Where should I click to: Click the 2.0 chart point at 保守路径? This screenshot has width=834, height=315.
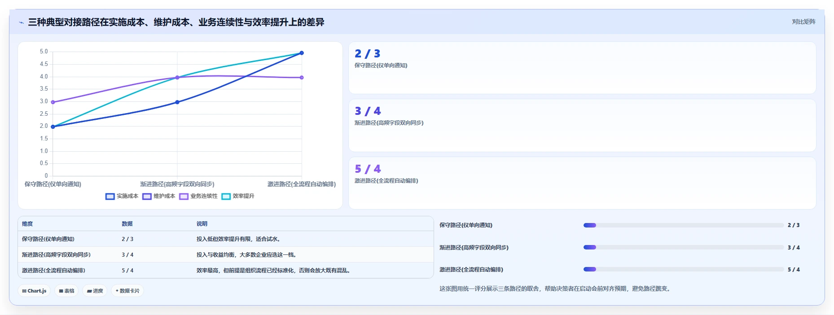click(53, 127)
